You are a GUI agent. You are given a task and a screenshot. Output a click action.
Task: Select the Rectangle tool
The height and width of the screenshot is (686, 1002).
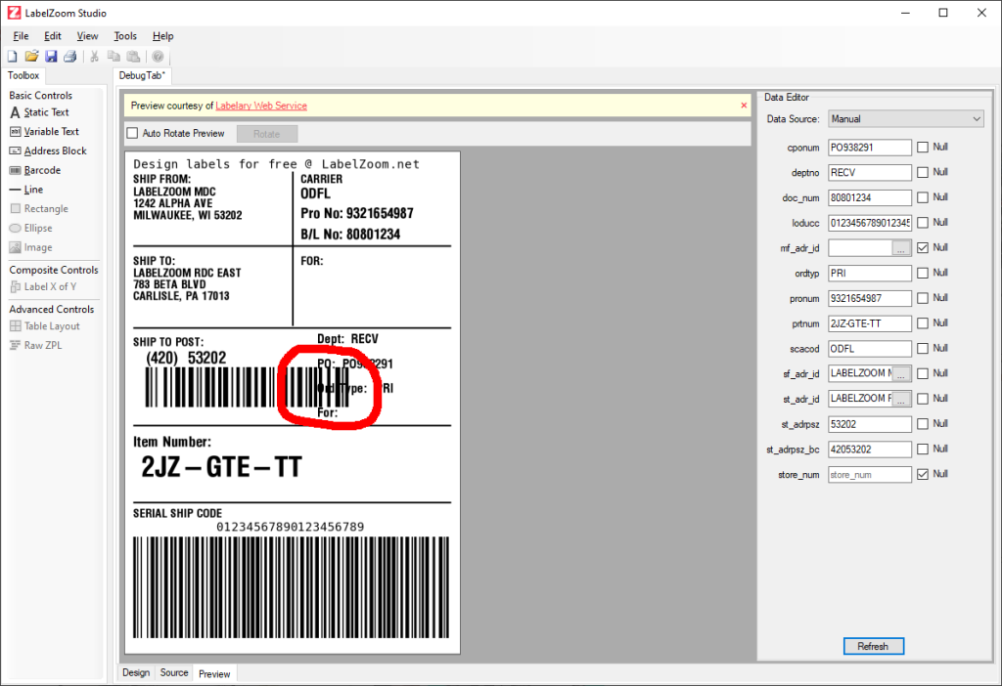(x=39, y=209)
